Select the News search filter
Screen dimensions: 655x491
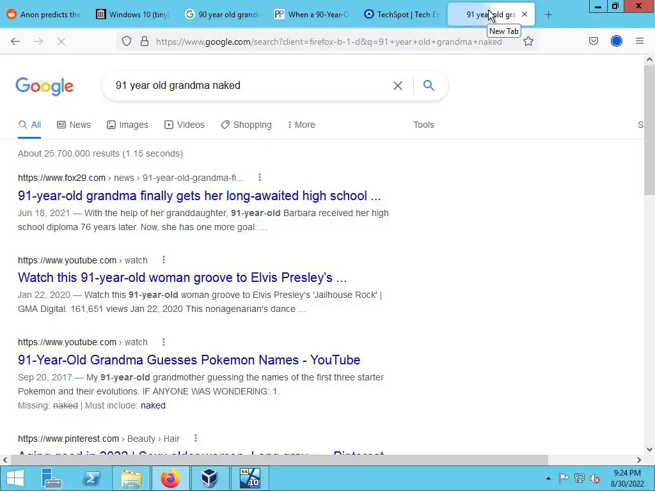pyautogui.click(x=74, y=125)
